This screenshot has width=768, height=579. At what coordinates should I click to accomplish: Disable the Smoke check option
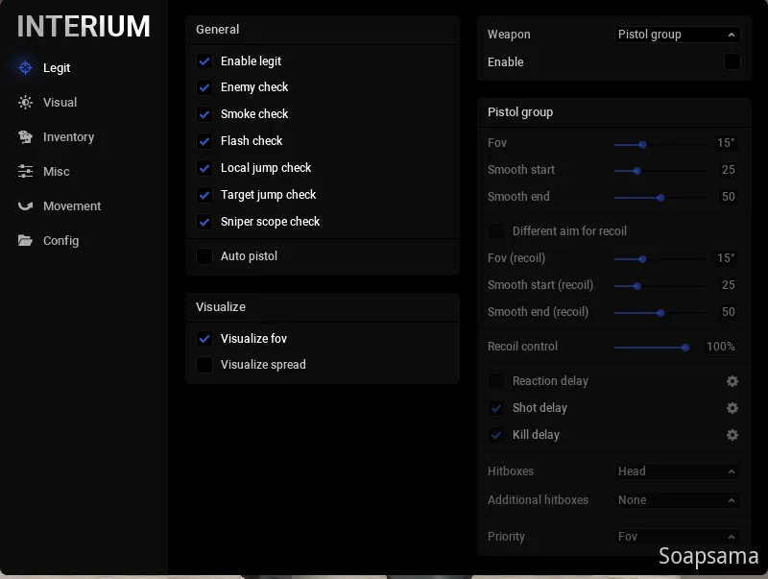[x=204, y=114]
